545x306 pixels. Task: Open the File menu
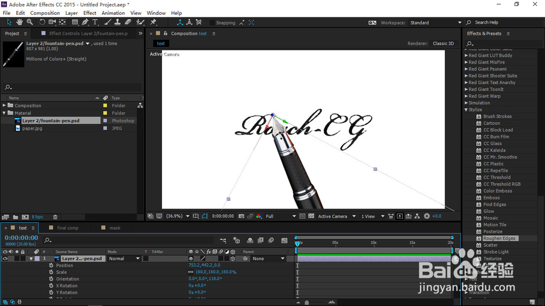pos(7,13)
